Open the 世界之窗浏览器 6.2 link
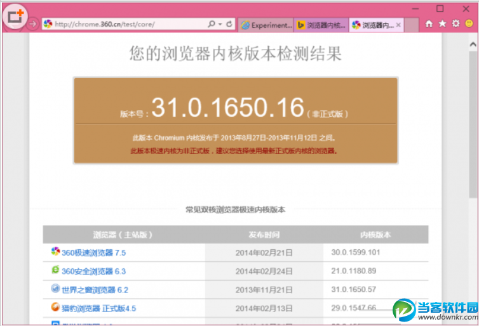 pos(95,290)
